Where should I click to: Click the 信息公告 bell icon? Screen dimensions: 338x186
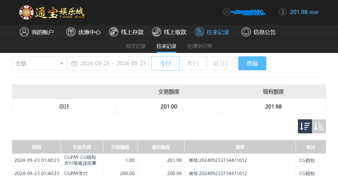[x=246, y=32]
